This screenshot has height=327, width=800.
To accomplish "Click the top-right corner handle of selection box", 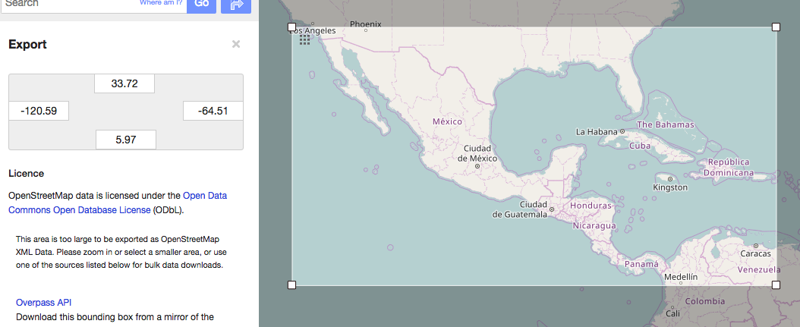I will [776, 27].
